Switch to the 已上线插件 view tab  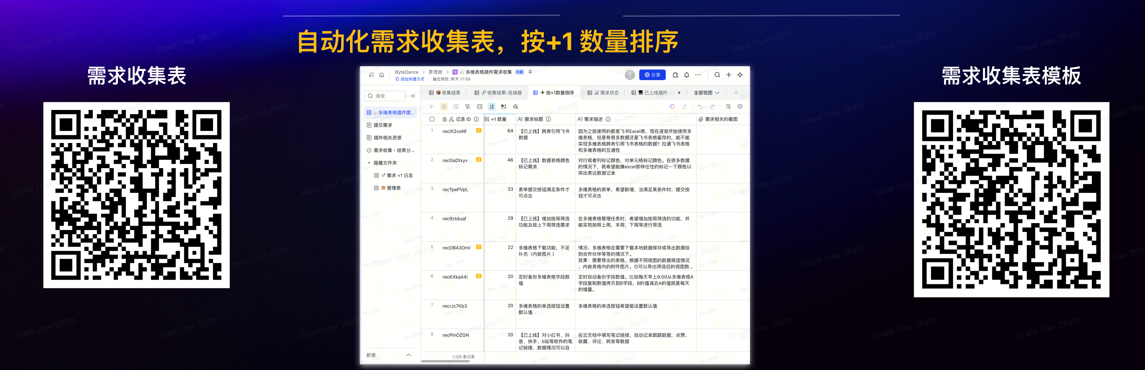(x=649, y=93)
